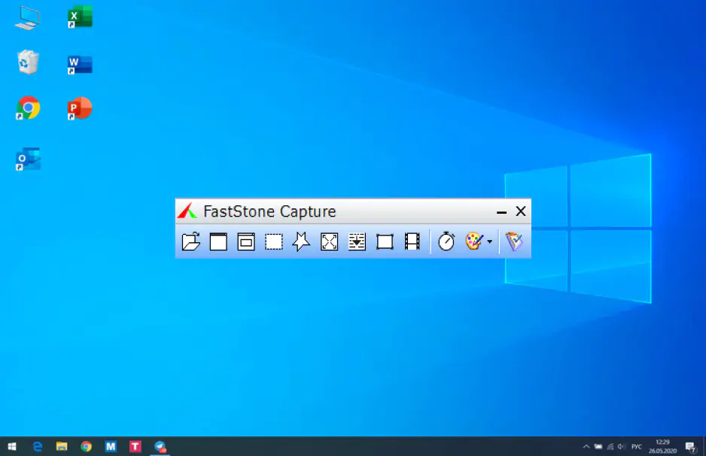Select Capture Full Screen tool
This screenshot has width=706, height=456.
pyautogui.click(x=329, y=242)
